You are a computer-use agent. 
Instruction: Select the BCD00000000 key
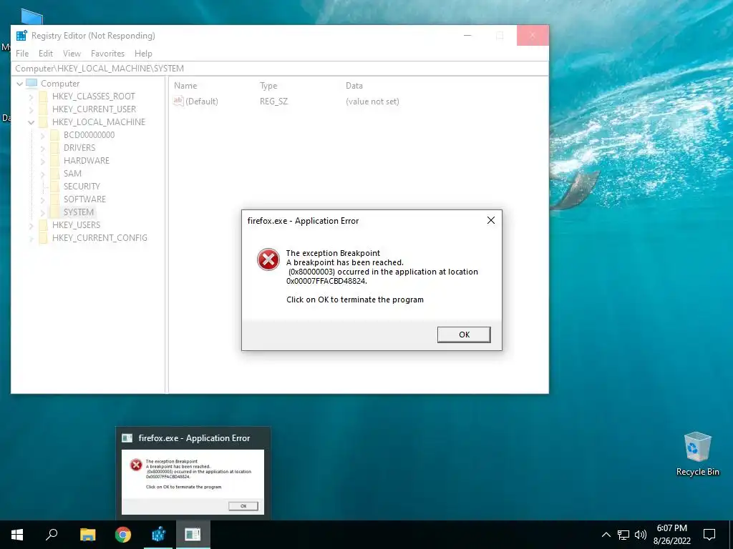point(89,135)
